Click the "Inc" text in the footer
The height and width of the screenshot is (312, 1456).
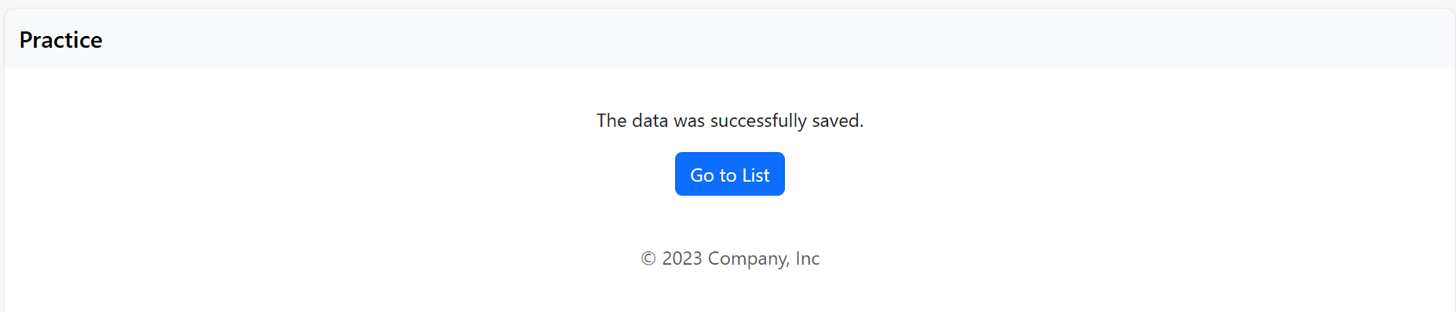click(807, 258)
